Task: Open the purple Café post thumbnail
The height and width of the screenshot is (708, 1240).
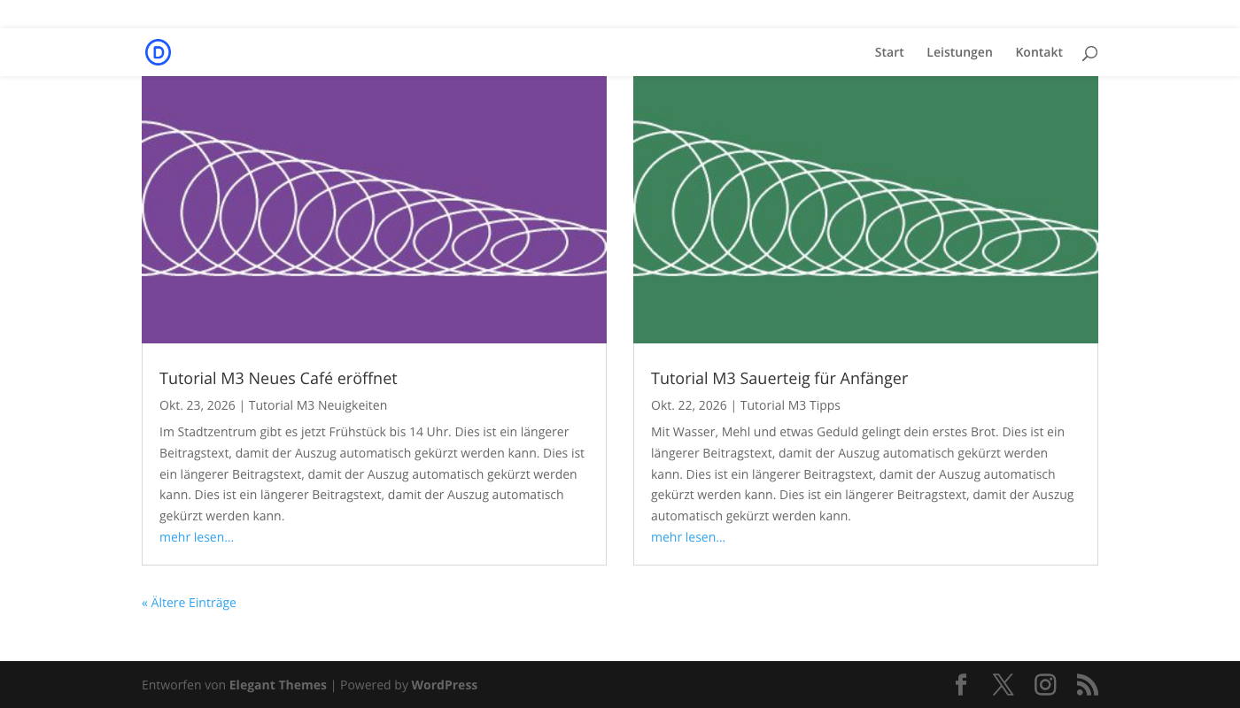Action: (374, 210)
